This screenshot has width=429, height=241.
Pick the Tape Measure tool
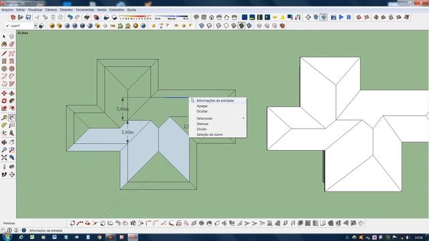[4, 118]
